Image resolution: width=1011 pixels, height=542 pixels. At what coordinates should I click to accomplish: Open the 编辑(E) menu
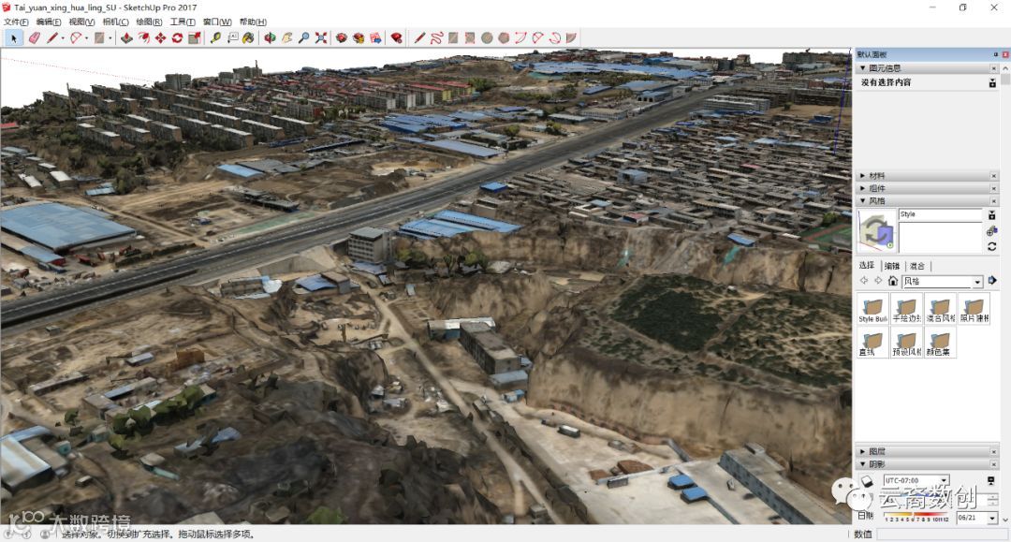[49, 22]
